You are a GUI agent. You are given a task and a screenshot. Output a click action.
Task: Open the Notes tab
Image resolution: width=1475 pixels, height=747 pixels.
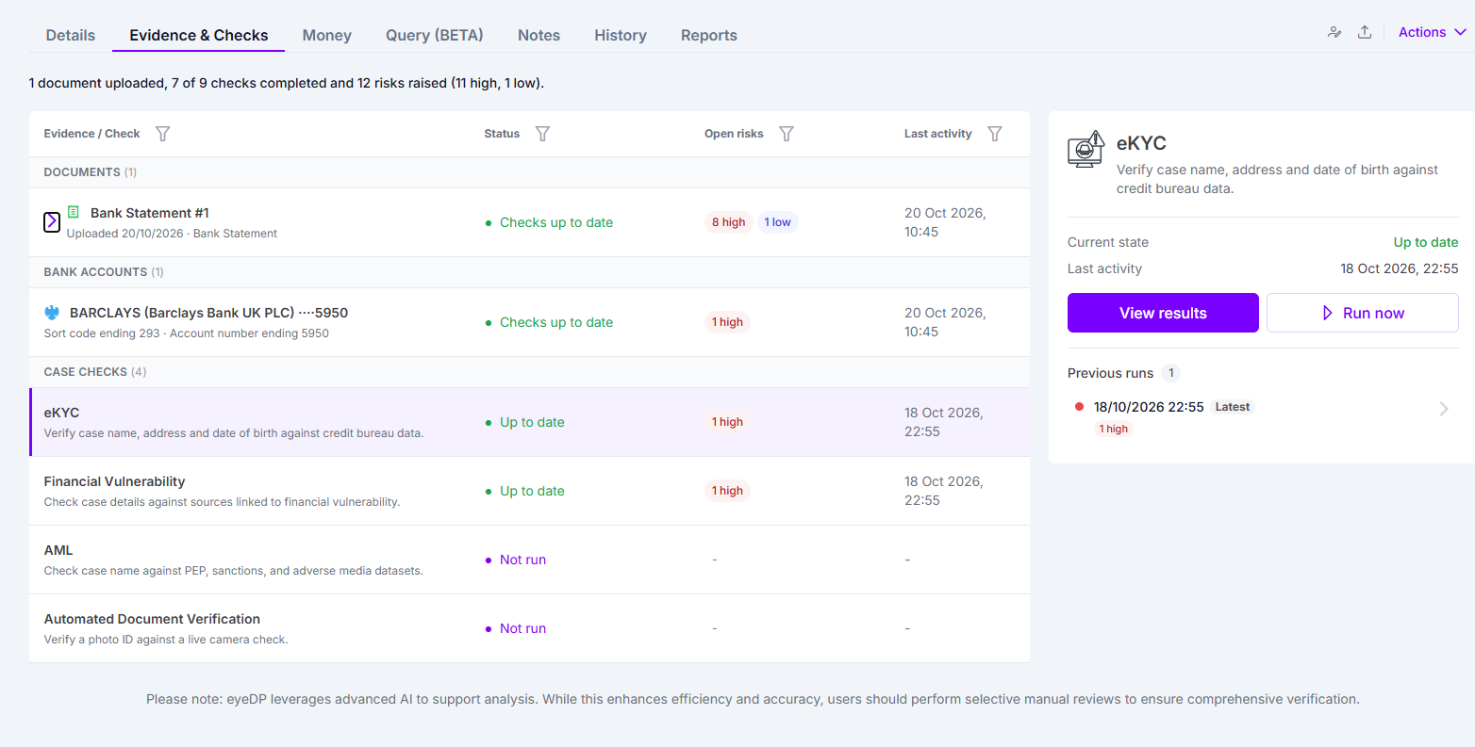pyautogui.click(x=539, y=35)
